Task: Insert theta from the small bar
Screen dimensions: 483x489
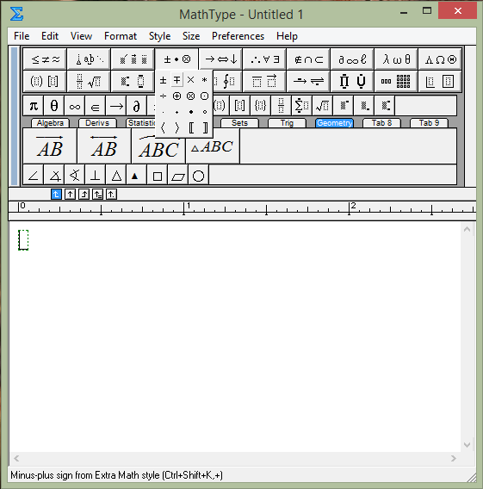Action: (x=54, y=106)
